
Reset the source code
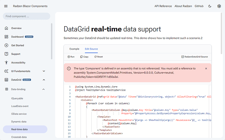click(x=98, y=57)
